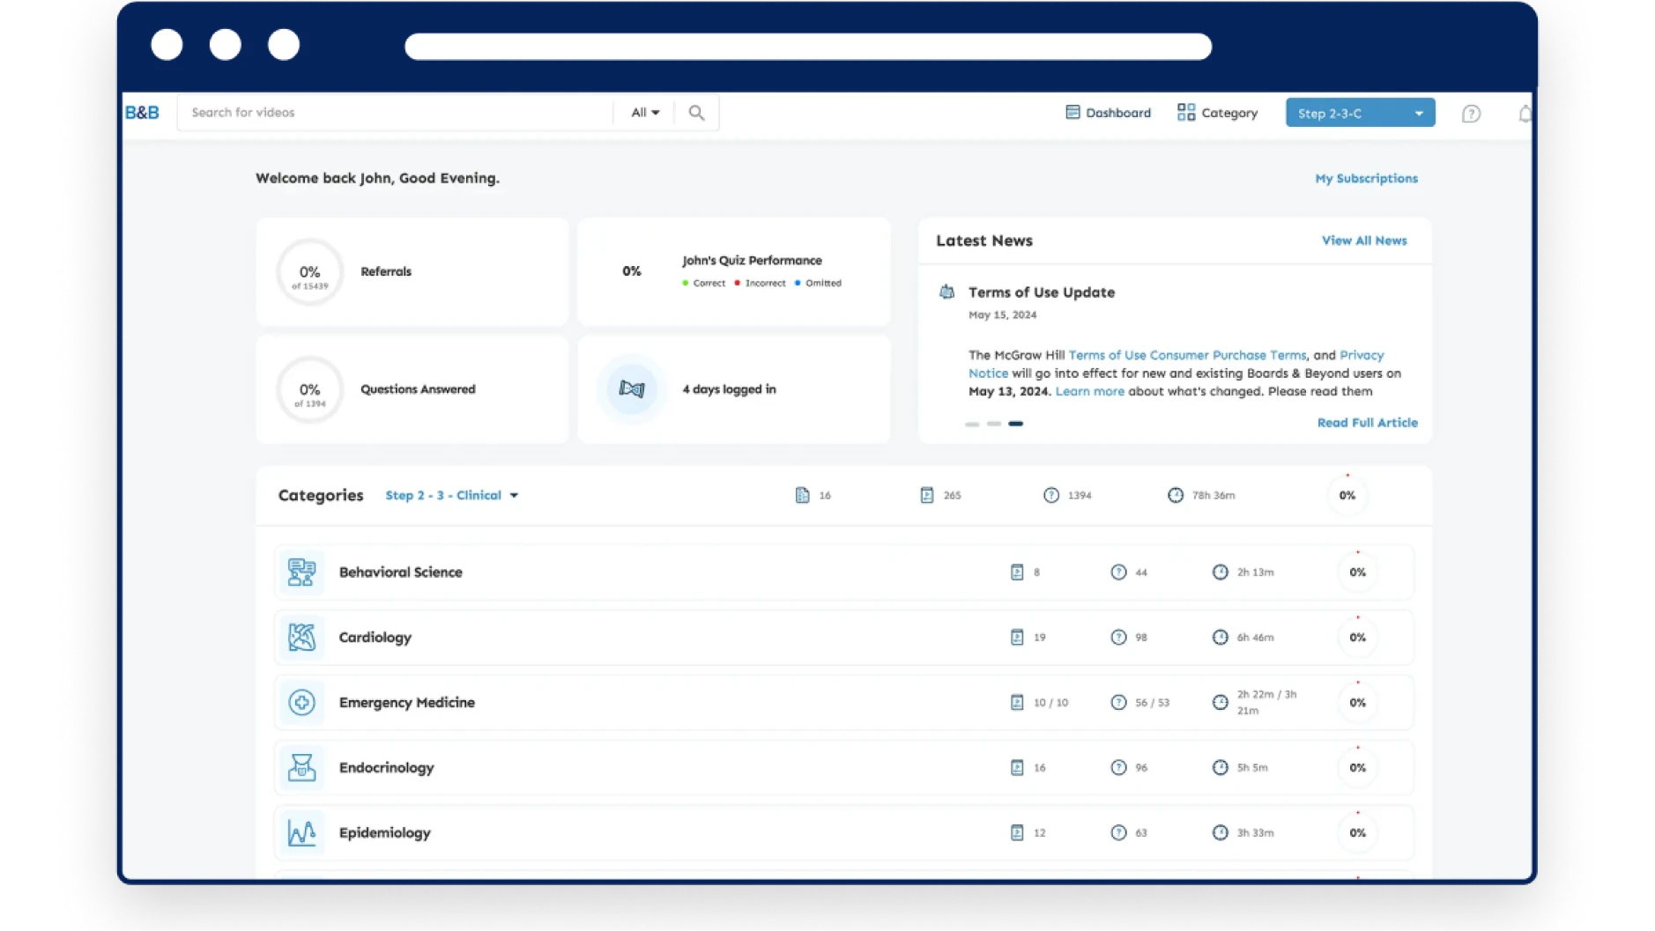Click View All News link
Image resolution: width=1655 pixels, height=931 pixels.
coord(1363,240)
